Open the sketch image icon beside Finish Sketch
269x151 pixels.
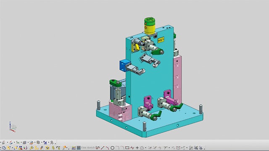[74, 148]
